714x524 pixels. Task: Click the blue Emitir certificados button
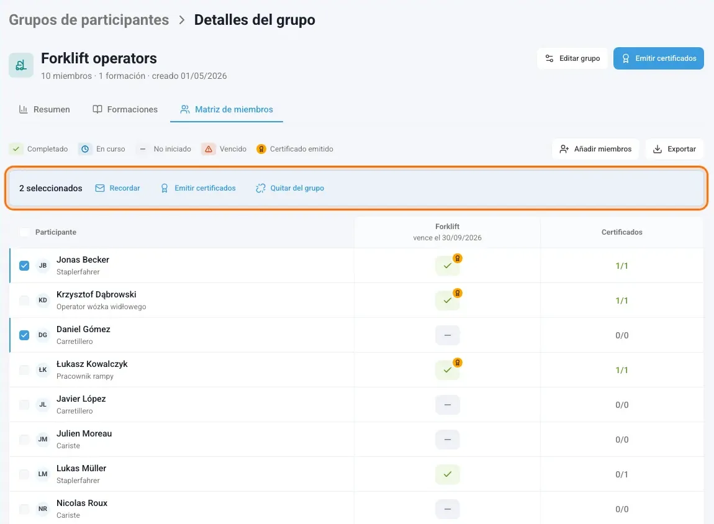[x=659, y=58]
